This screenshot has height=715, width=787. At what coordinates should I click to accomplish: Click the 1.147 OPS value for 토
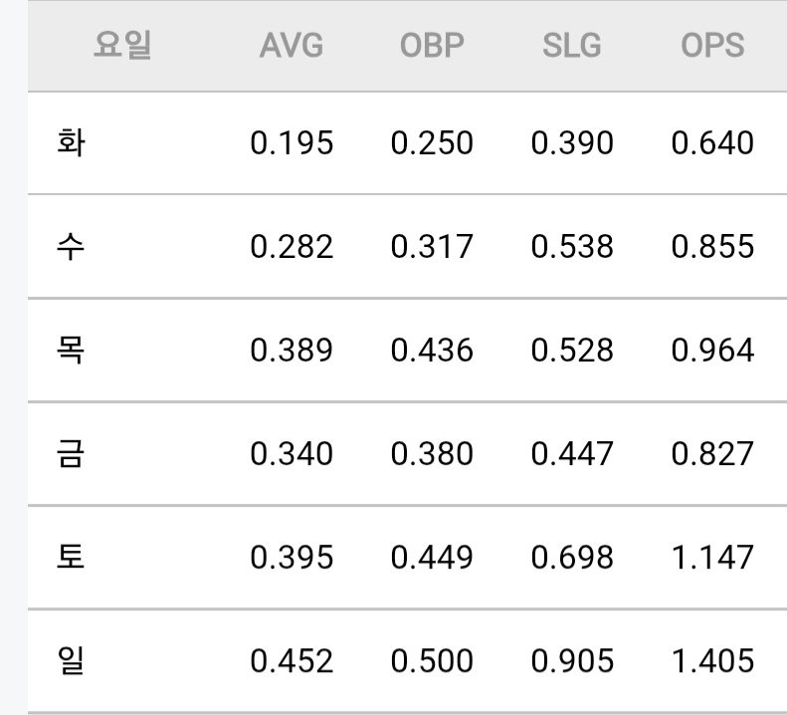point(712,557)
